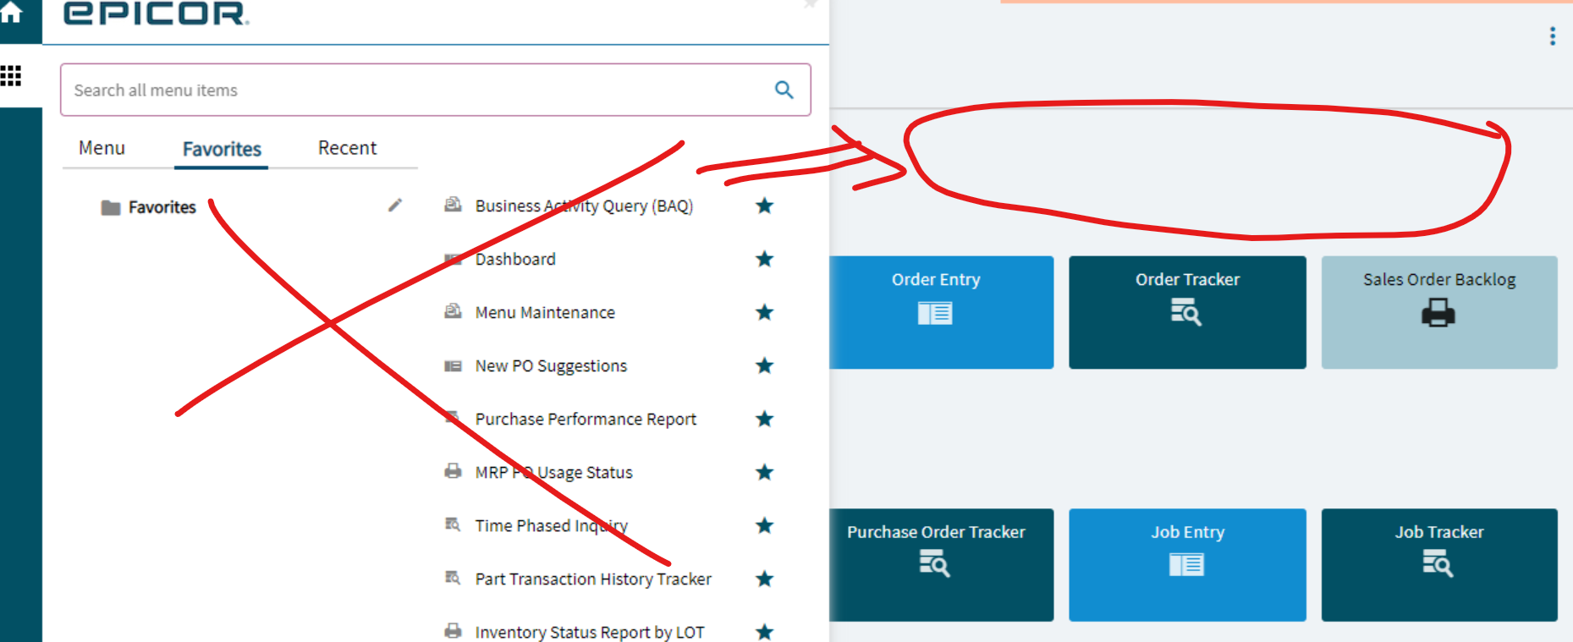Open Menu Maintenance
The width and height of the screenshot is (1573, 642).
tap(545, 312)
